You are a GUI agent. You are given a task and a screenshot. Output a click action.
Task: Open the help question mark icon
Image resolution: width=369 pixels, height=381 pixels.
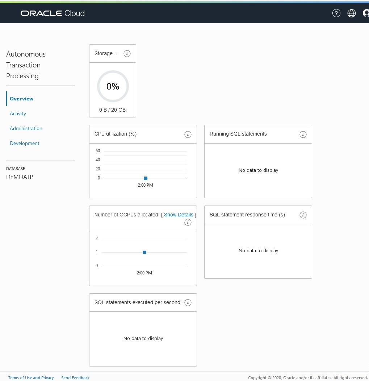click(336, 13)
